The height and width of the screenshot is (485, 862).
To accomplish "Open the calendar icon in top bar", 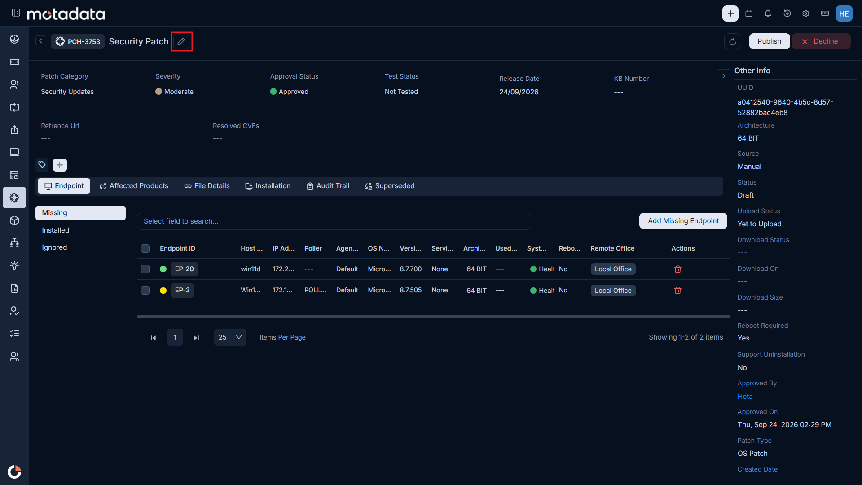I will [749, 13].
